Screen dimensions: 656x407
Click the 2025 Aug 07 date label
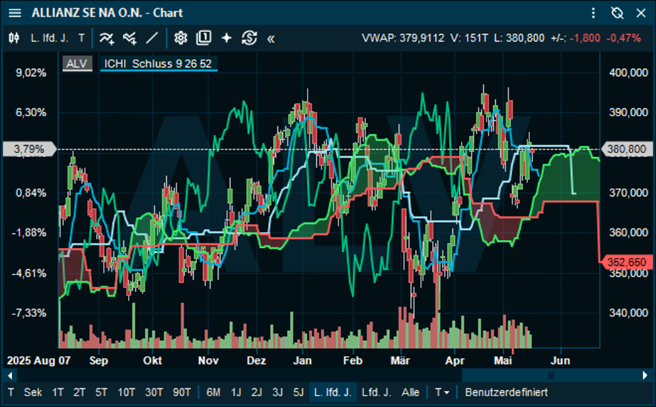[38, 361]
